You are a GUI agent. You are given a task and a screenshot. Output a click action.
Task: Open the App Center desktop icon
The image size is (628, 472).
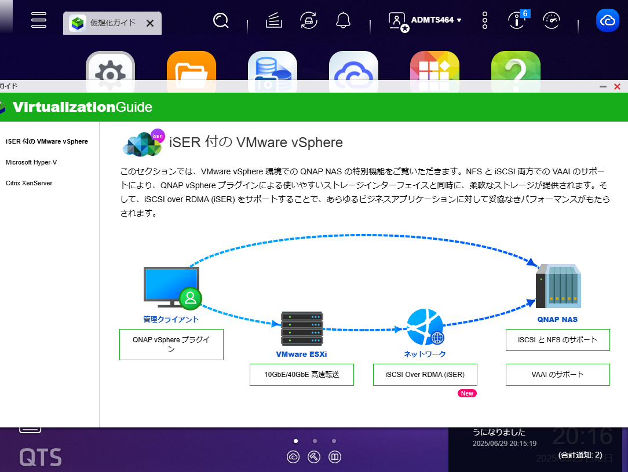[x=435, y=72]
